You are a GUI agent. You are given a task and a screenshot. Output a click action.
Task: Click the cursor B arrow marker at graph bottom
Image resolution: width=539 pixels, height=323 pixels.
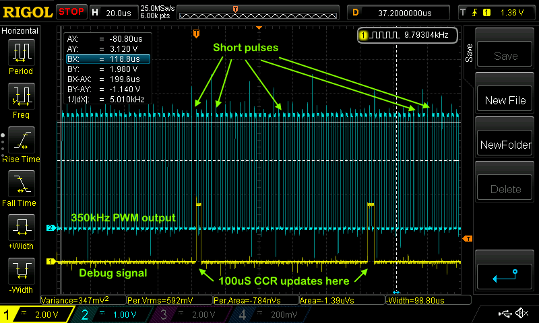pos(396,292)
